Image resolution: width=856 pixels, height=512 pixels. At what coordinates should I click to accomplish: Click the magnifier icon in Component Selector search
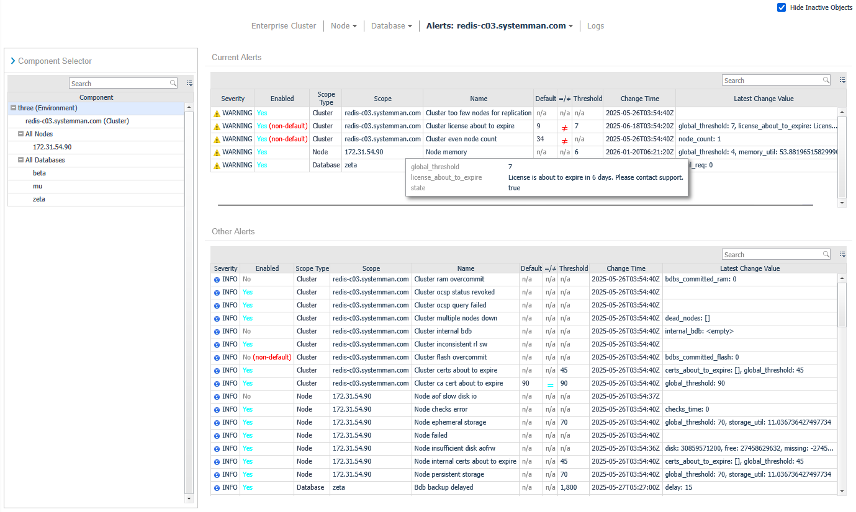(x=173, y=83)
